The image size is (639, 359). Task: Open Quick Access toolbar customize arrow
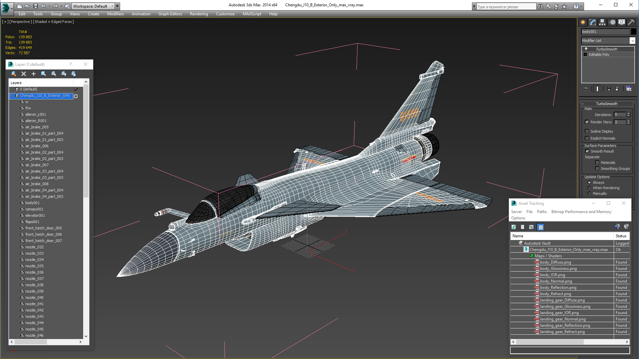(x=117, y=6)
